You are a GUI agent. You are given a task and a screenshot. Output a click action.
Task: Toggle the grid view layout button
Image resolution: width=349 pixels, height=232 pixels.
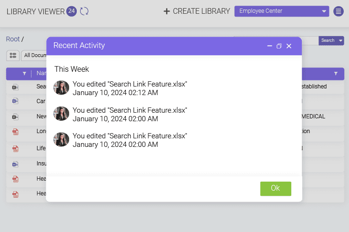[x=13, y=56]
